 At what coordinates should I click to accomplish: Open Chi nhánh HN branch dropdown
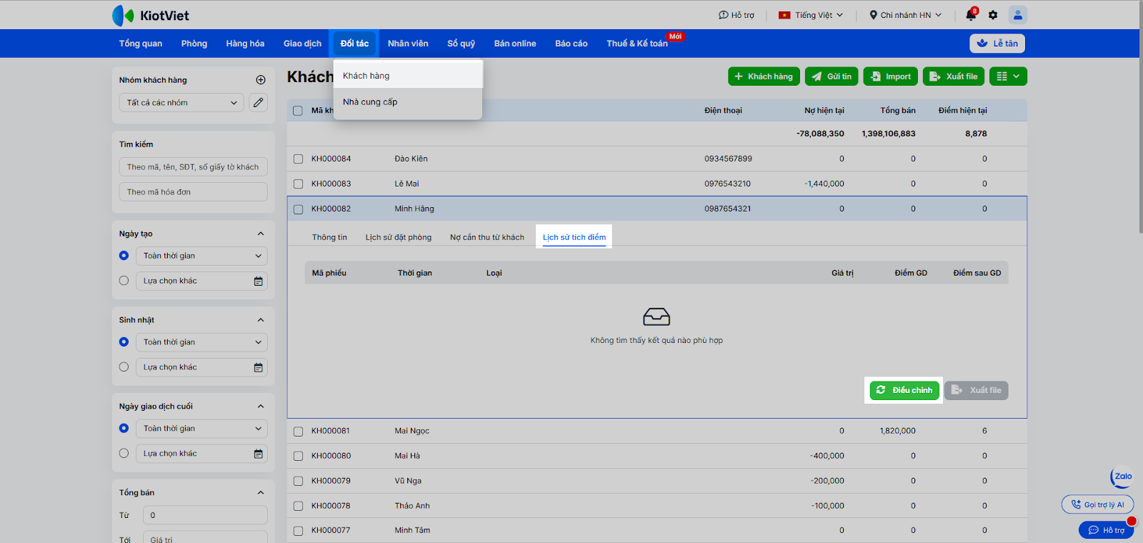coord(905,15)
